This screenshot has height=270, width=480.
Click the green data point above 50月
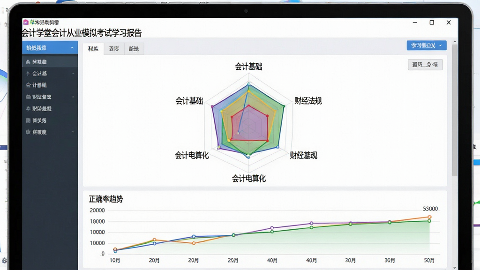(x=429, y=221)
